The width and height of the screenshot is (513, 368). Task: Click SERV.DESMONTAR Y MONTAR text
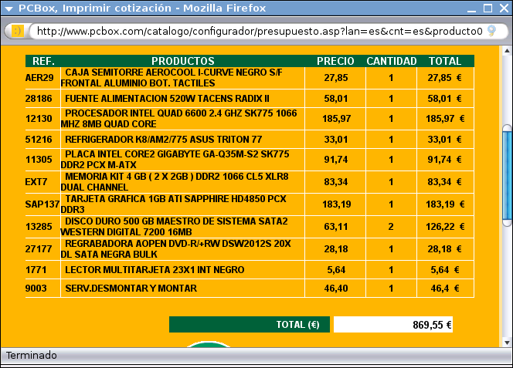131,289
